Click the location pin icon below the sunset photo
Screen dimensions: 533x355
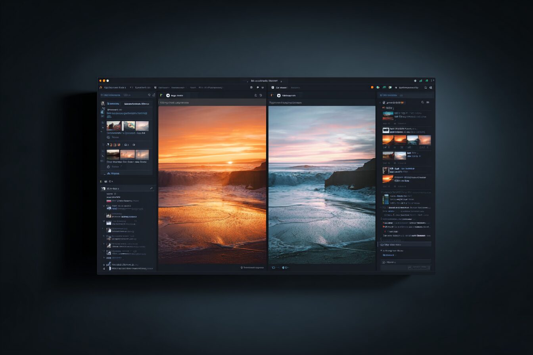(x=242, y=267)
